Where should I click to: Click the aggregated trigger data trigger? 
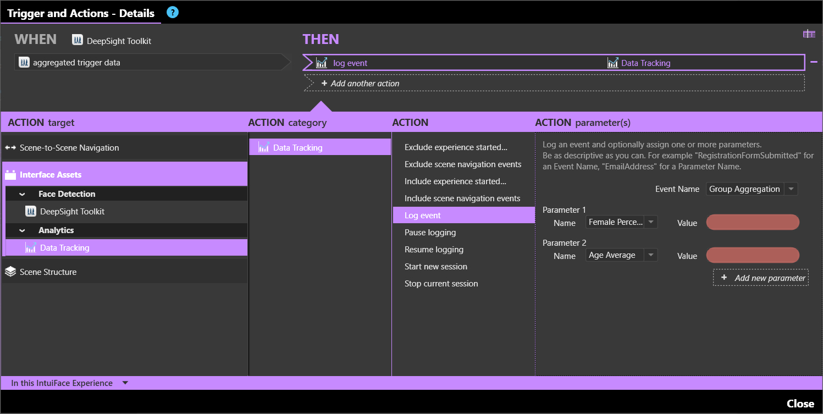(76, 63)
